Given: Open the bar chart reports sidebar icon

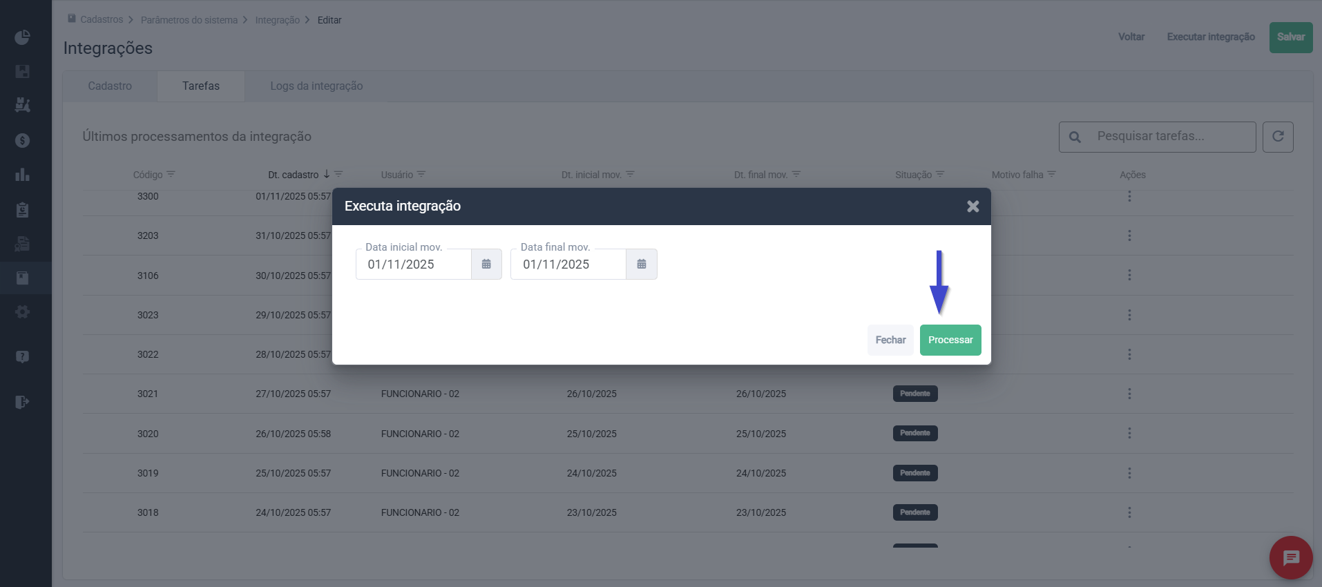Looking at the screenshot, I should [x=22, y=175].
